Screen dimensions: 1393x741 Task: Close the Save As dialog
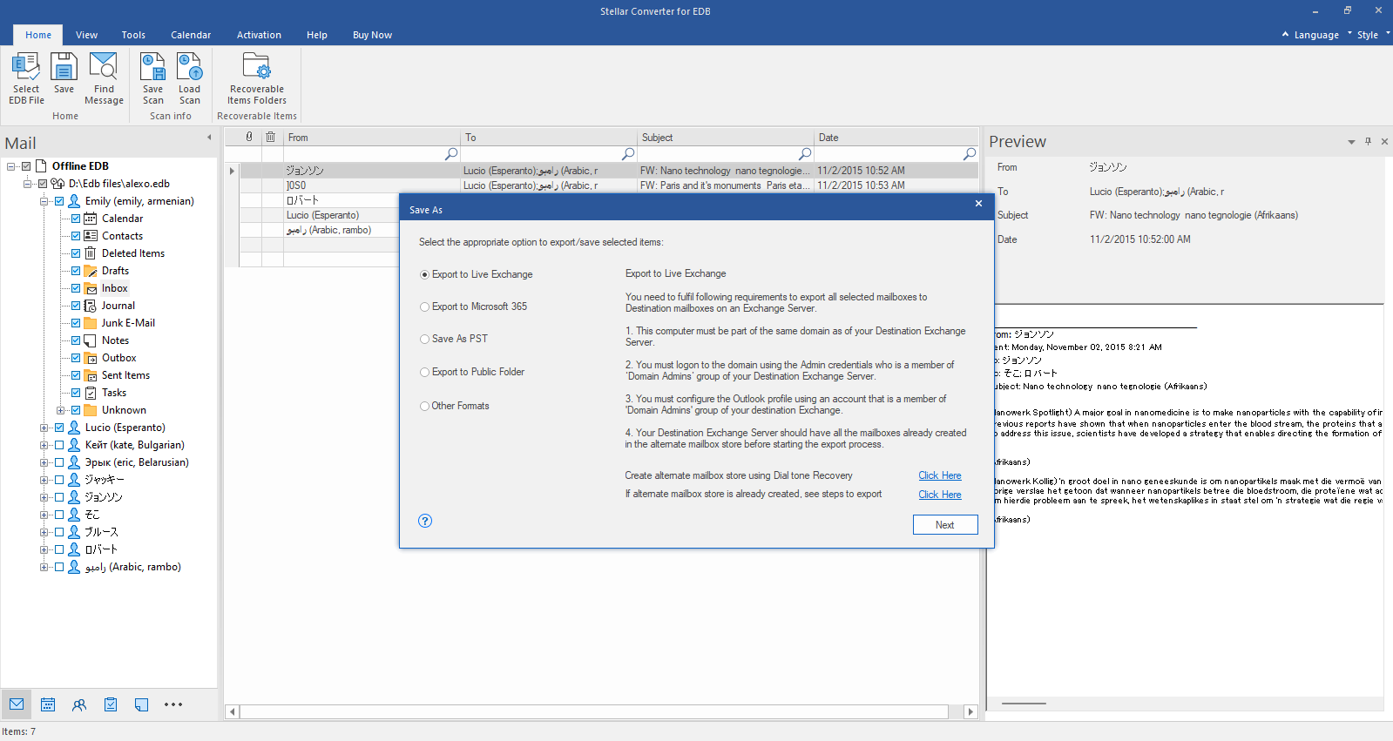click(978, 204)
